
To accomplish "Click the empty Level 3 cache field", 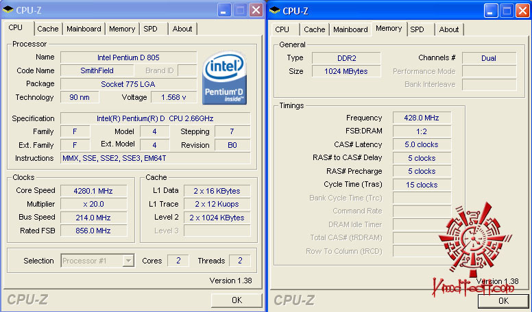I will click(x=217, y=231).
